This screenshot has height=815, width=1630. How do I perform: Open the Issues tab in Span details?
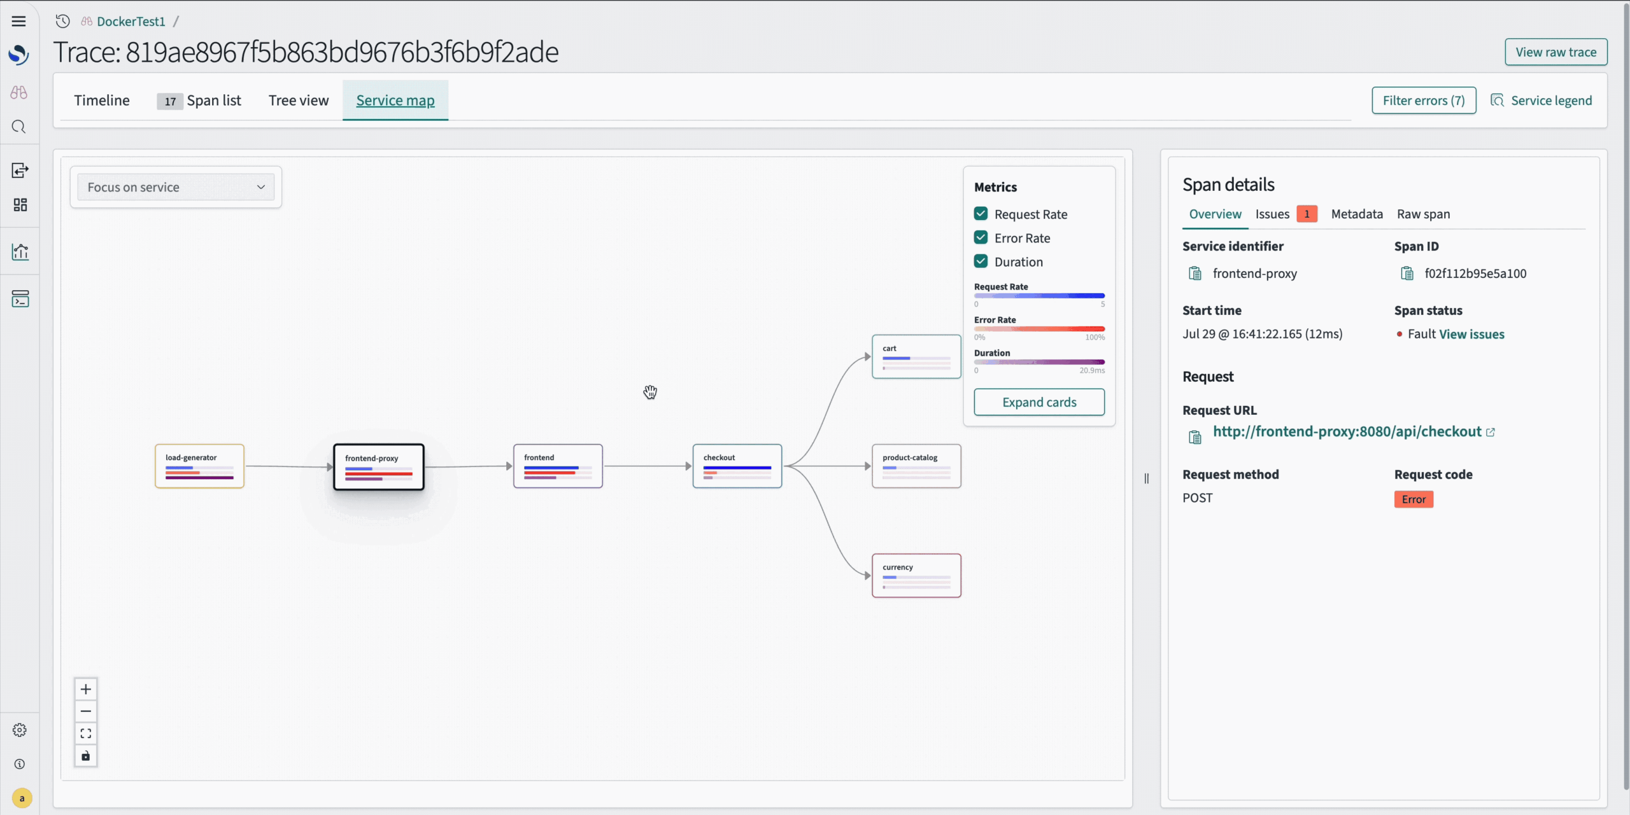tap(1272, 214)
